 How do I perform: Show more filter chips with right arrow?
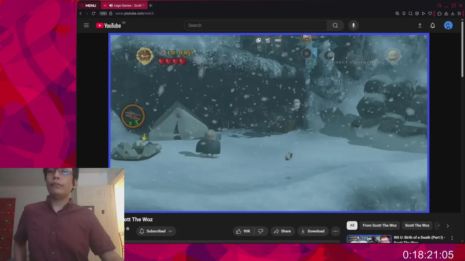448,225
